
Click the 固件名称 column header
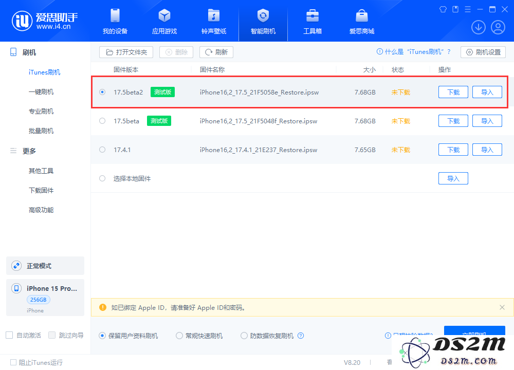[x=212, y=69]
